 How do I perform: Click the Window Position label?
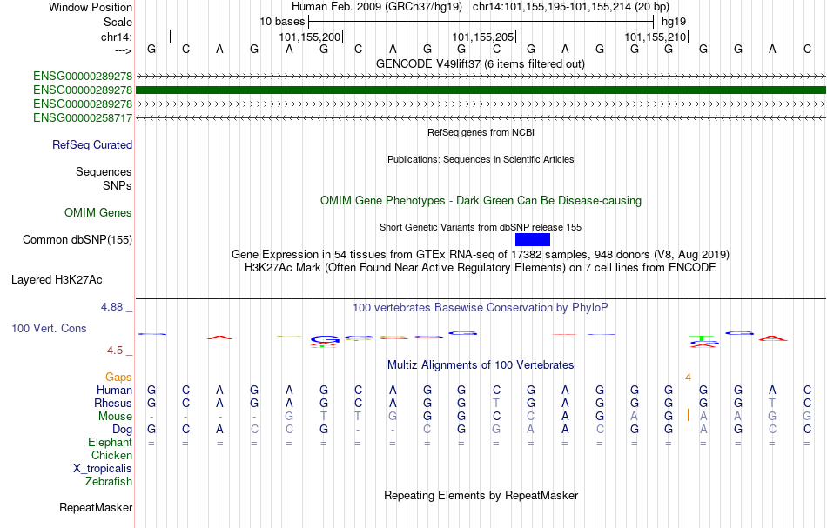coord(91,7)
